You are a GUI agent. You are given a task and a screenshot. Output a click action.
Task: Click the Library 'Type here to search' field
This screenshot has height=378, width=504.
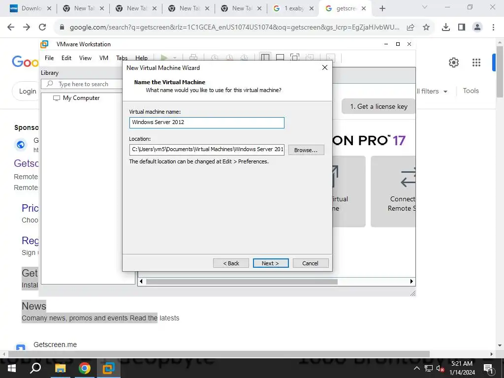pos(82,84)
